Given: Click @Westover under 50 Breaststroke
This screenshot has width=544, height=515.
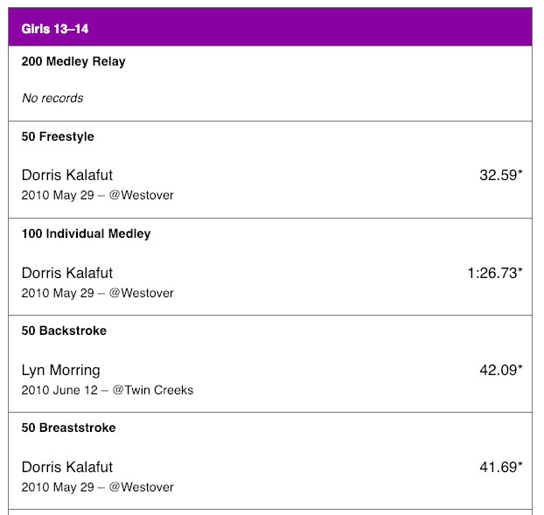Looking at the screenshot, I should (x=141, y=487).
